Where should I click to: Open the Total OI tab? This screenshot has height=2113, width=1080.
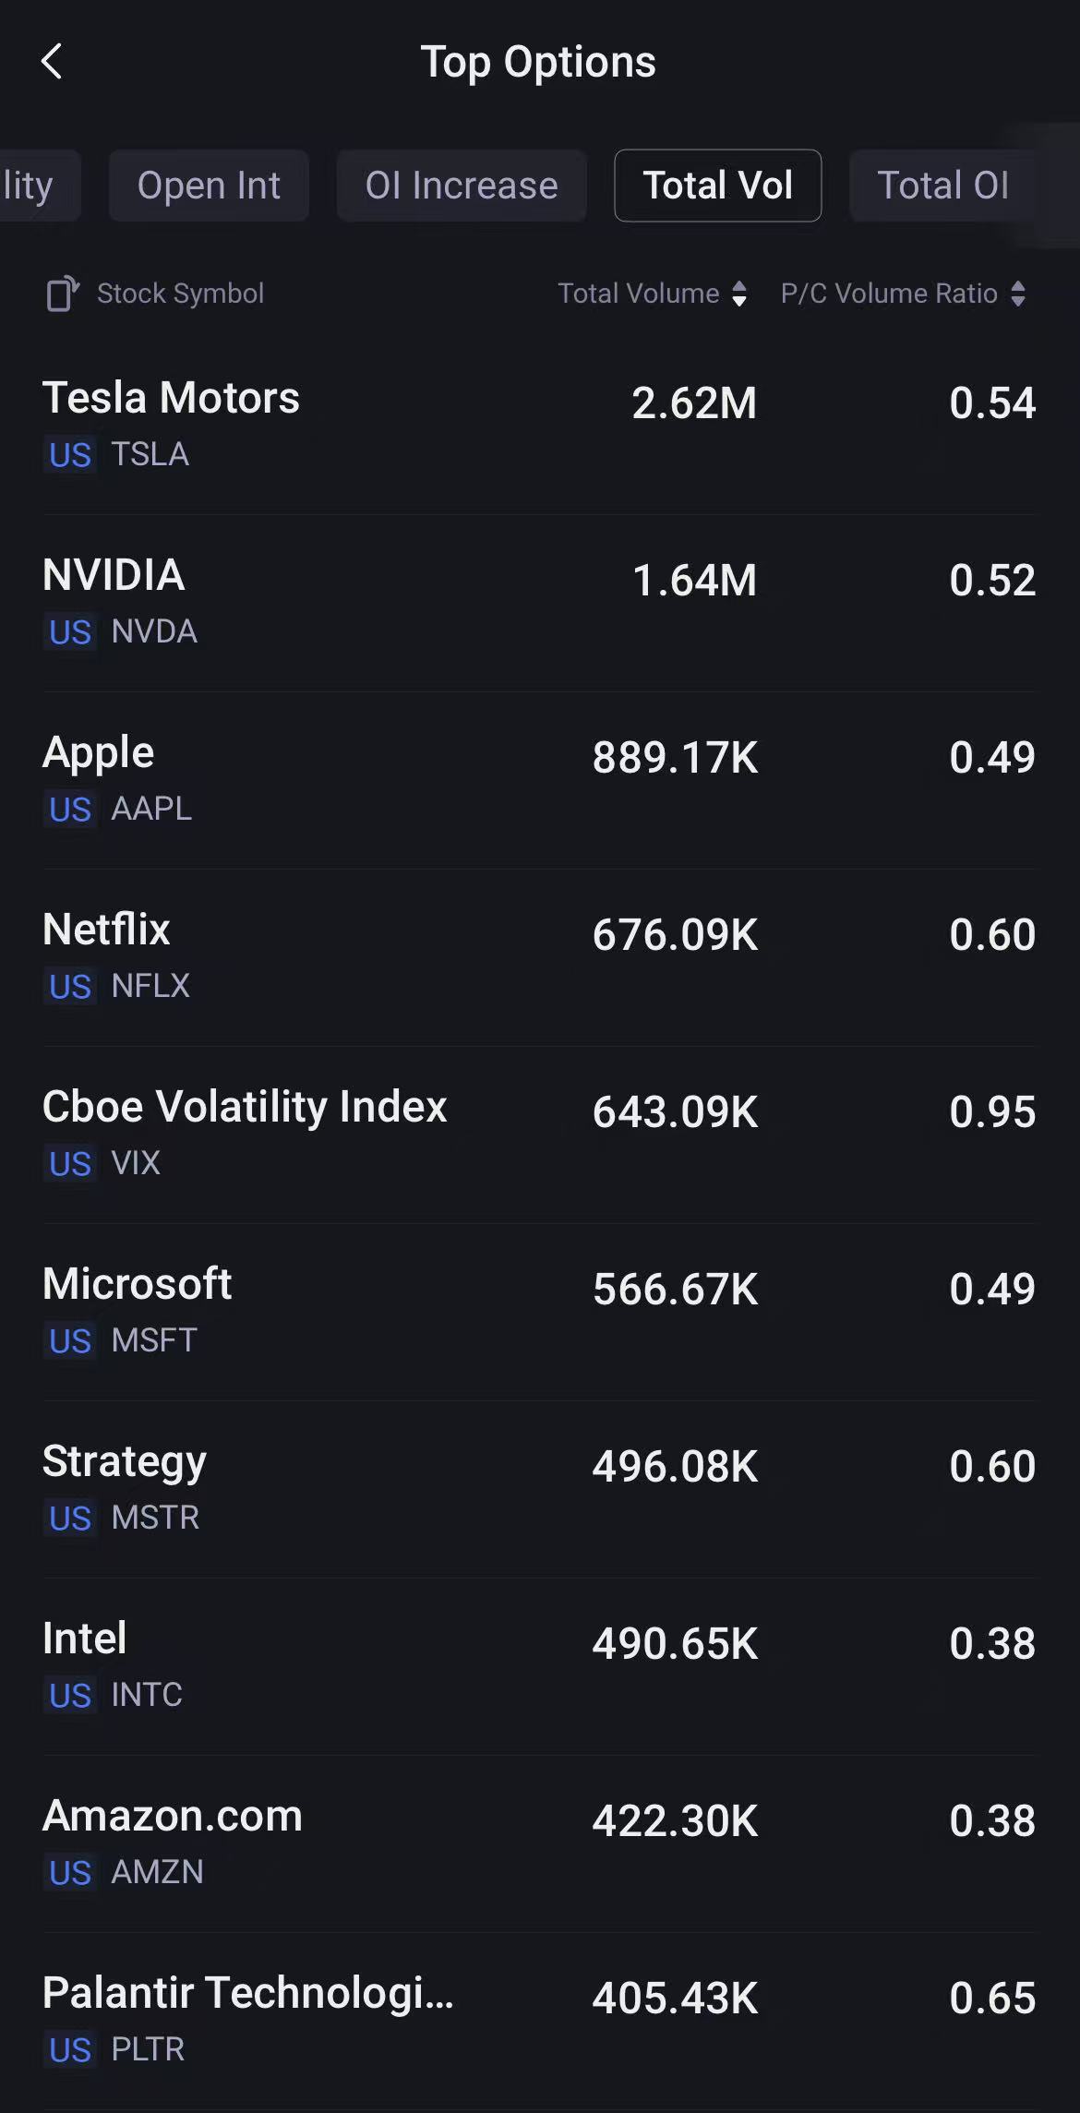coord(942,186)
